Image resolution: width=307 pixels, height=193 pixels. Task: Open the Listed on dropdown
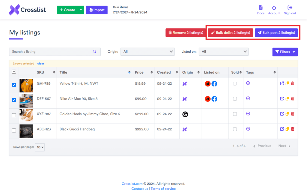(223, 51)
